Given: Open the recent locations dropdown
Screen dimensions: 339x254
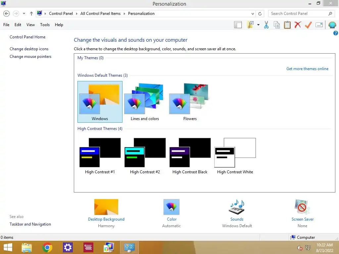Looking at the screenshot, I should 24,14.
